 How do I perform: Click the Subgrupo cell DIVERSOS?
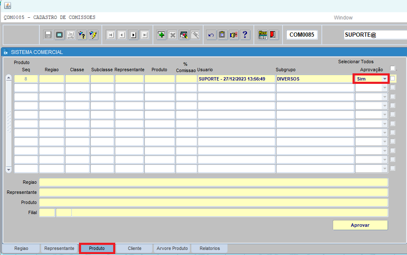(315, 79)
